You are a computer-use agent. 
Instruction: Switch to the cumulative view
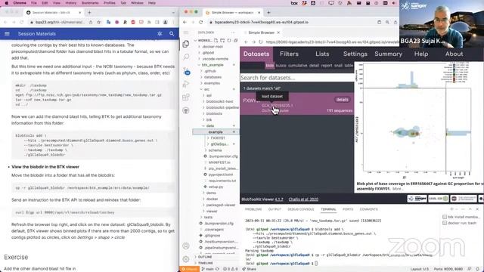[x=297, y=66]
